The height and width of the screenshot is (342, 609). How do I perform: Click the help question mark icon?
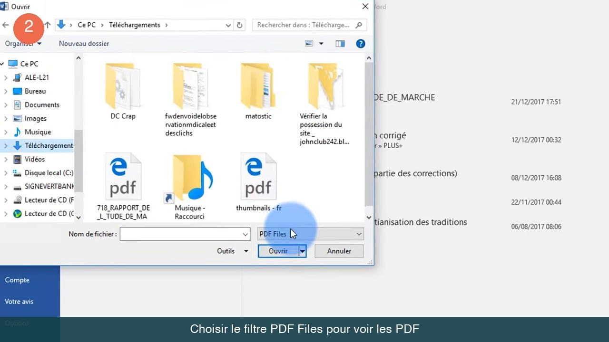tap(361, 44)
